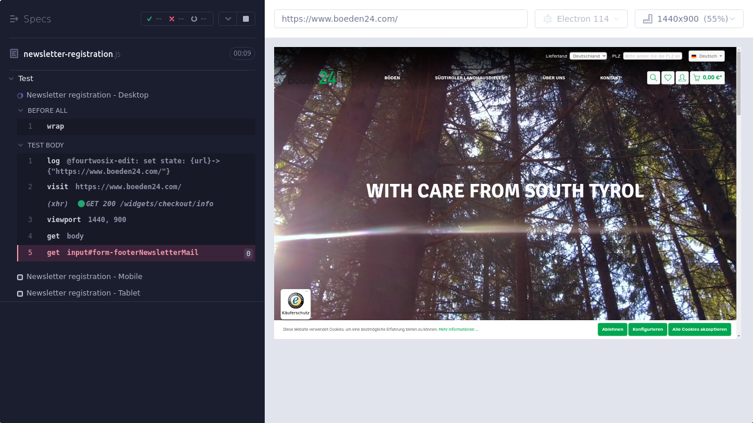The image size is (753, 423).
Task: Select the Newsletter registration - Mobile test
Action: tap(84, 277)
